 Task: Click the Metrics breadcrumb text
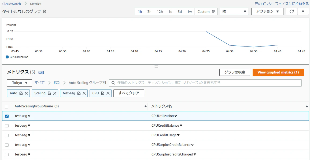(36, 4)
